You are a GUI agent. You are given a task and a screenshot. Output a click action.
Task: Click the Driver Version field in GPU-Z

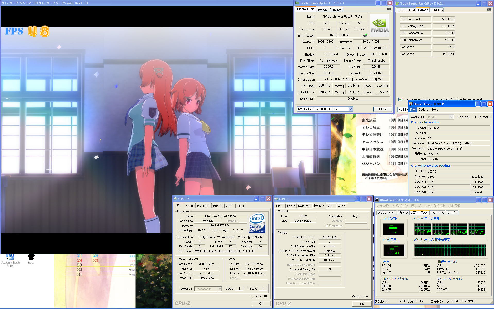click(x=353, y=79)
